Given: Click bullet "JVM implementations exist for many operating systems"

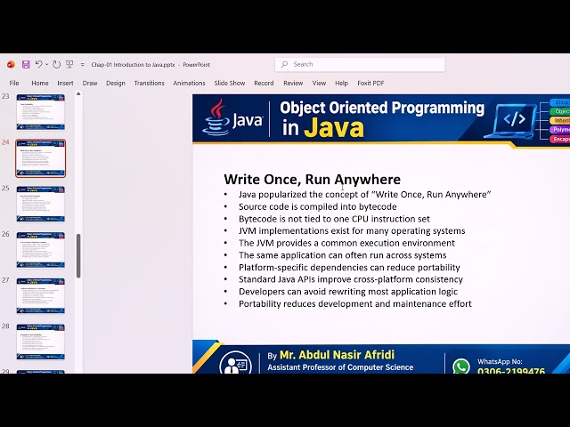Looking at the screenshot, I should pos(352,231).
